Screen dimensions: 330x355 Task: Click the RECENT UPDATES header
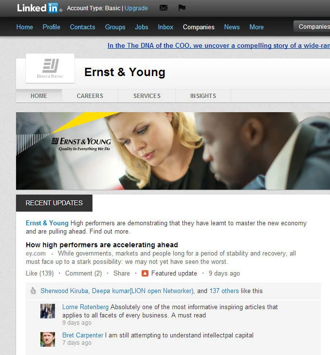coord(54,203)
